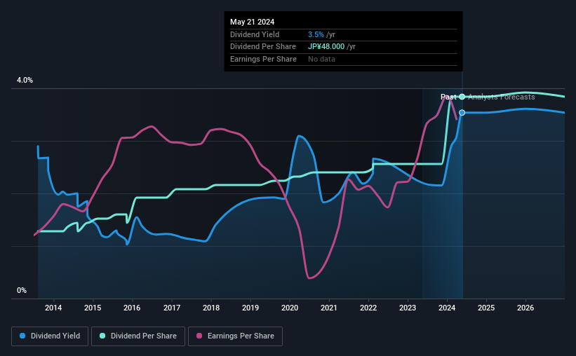Image resolution: width=576 pixels, height=356 pixels.
Task: Click the 2018 x-axis label
Action: pos(211,308)
